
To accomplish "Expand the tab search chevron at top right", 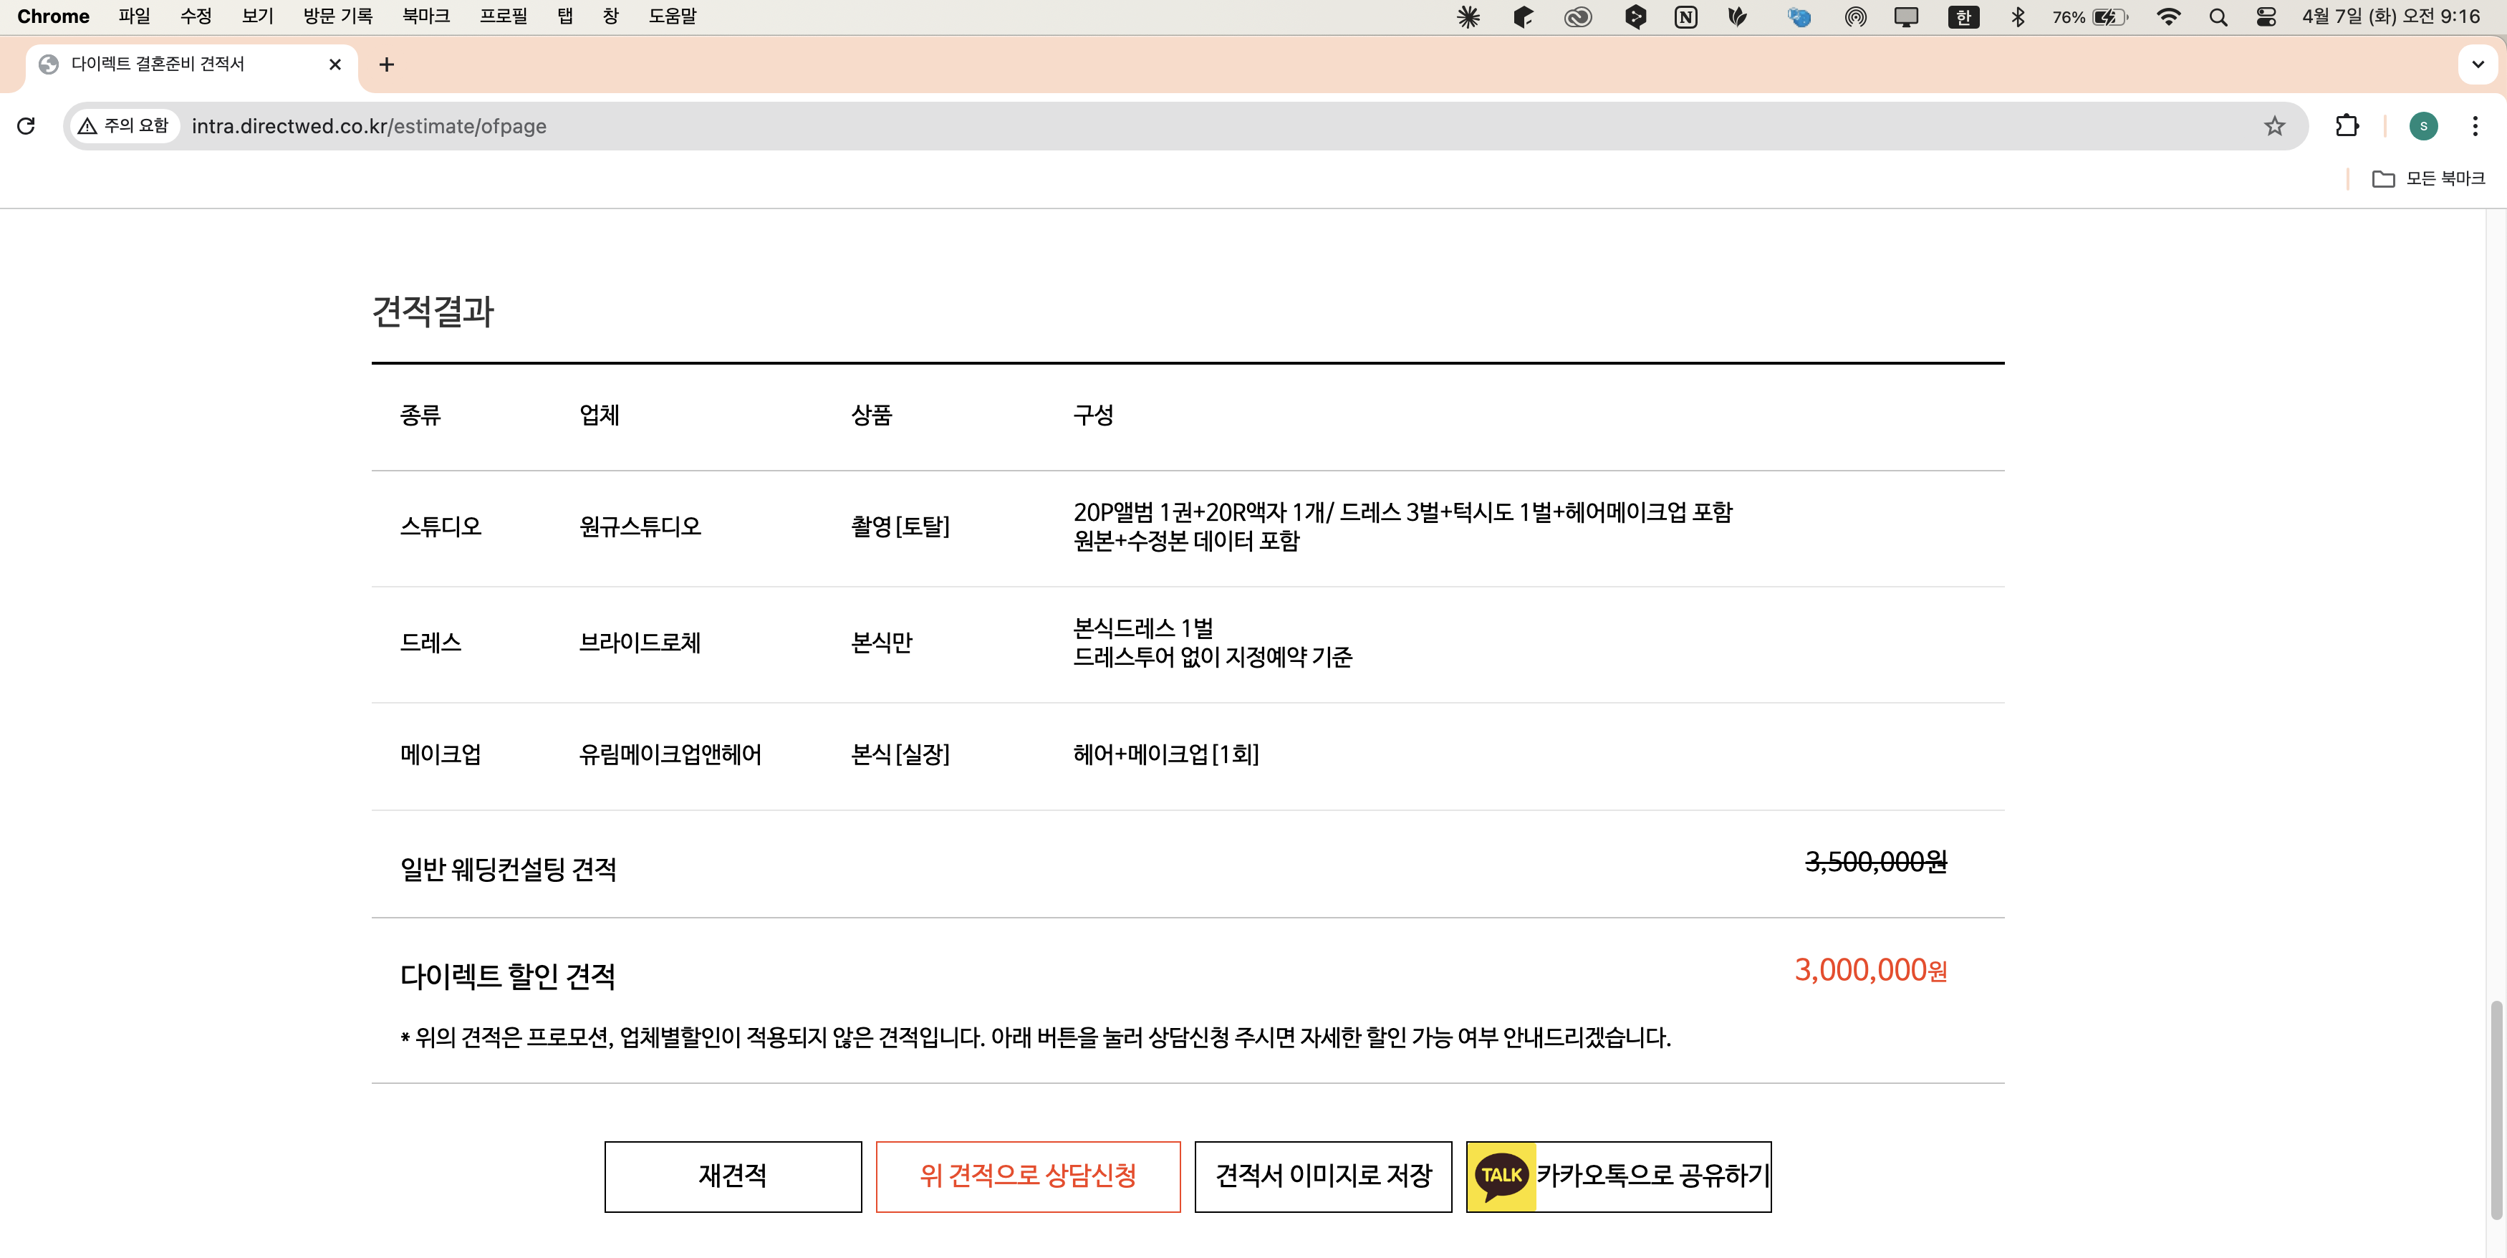I will (2478, 64).
